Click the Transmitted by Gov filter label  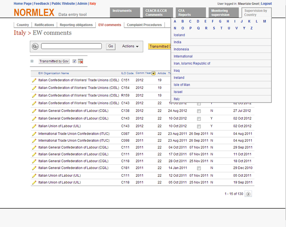click(x=54, y=61)
